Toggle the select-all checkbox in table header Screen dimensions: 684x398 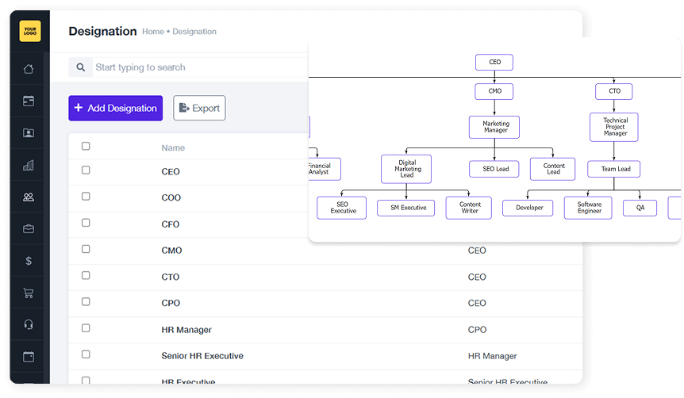(86, 146)
